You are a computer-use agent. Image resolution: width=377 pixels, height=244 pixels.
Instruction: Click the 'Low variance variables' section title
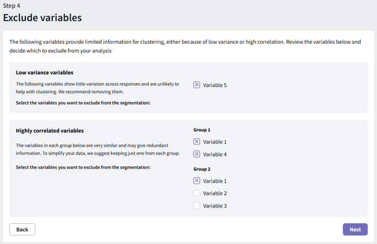tap(44, 72)
